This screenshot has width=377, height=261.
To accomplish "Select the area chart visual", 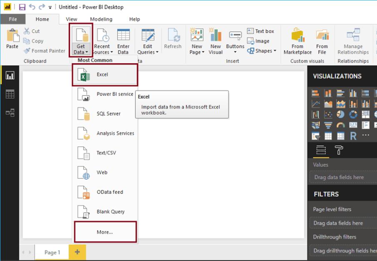I will point(328,104).
